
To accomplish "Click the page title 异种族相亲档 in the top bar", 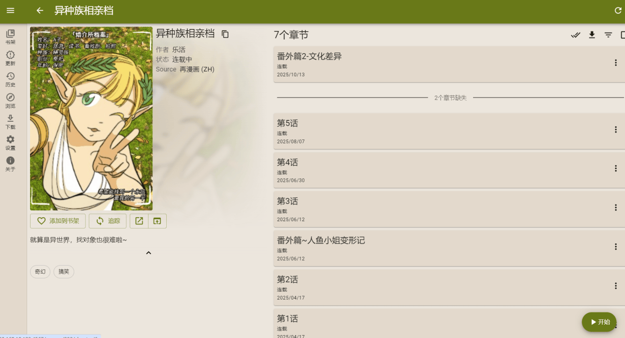I will coord(84,10).
